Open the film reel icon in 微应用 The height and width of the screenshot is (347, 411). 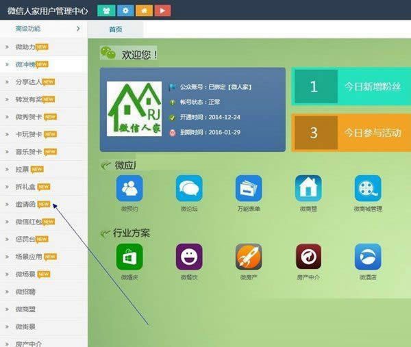[368, 188]
